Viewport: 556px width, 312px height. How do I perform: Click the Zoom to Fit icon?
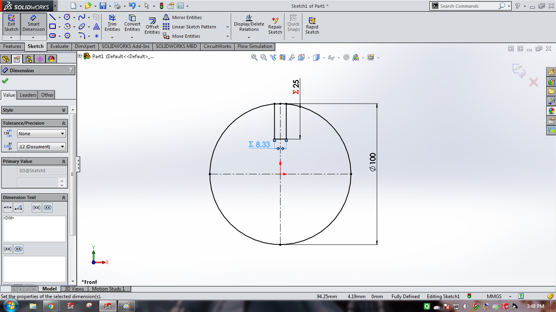[254, 57]
